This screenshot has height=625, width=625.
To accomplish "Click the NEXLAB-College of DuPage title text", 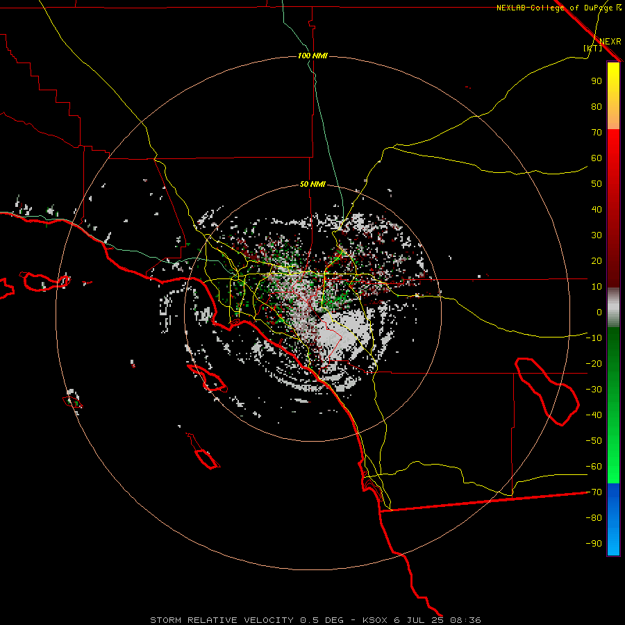I will (558, 8).
